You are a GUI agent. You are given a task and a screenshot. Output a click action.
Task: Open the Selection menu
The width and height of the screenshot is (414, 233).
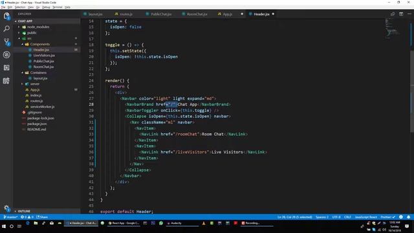coord(20,7)
